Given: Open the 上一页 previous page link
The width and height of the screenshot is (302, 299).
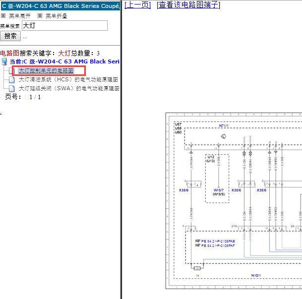Looking at the screenshot, I should click(x=137, y=4).
